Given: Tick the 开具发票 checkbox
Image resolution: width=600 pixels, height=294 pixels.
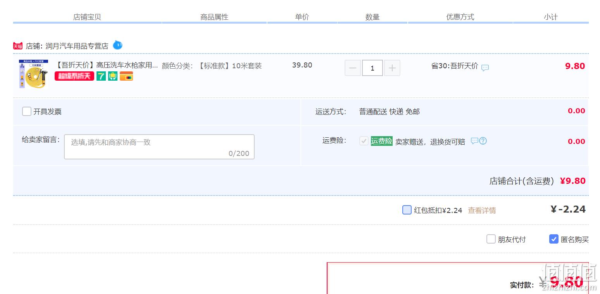Looking at the screenshot, I should click(x=27, y=112).
